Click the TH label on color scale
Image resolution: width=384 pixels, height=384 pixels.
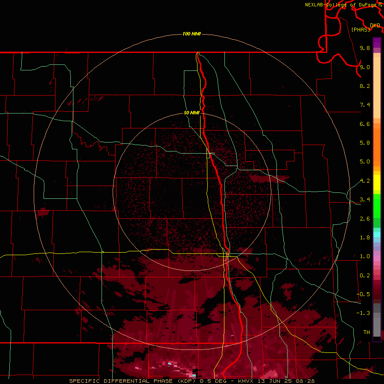(367, 332)
